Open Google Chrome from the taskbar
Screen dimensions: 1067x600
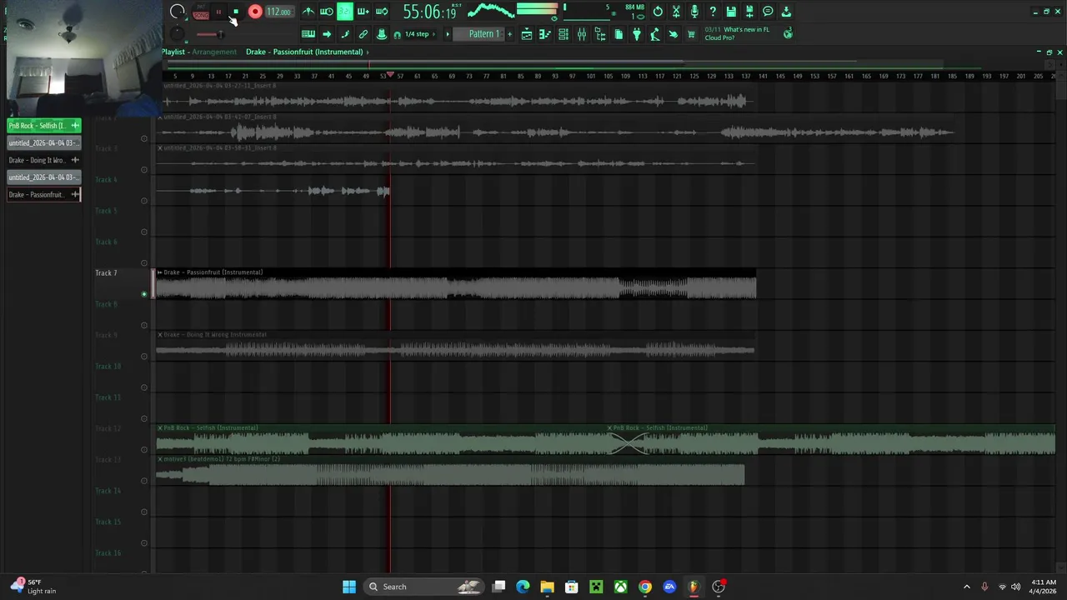click(645, 587)
